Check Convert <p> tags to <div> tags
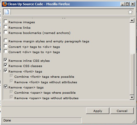This screenshot has height=125, width=137. (x=6, y=46)
